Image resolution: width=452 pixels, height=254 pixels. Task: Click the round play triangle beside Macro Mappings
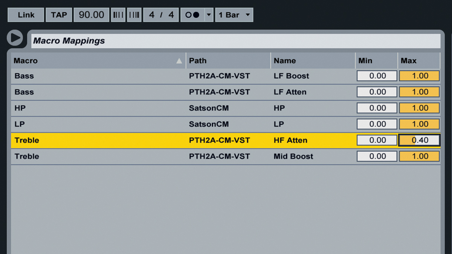click(x=15, y=38)
